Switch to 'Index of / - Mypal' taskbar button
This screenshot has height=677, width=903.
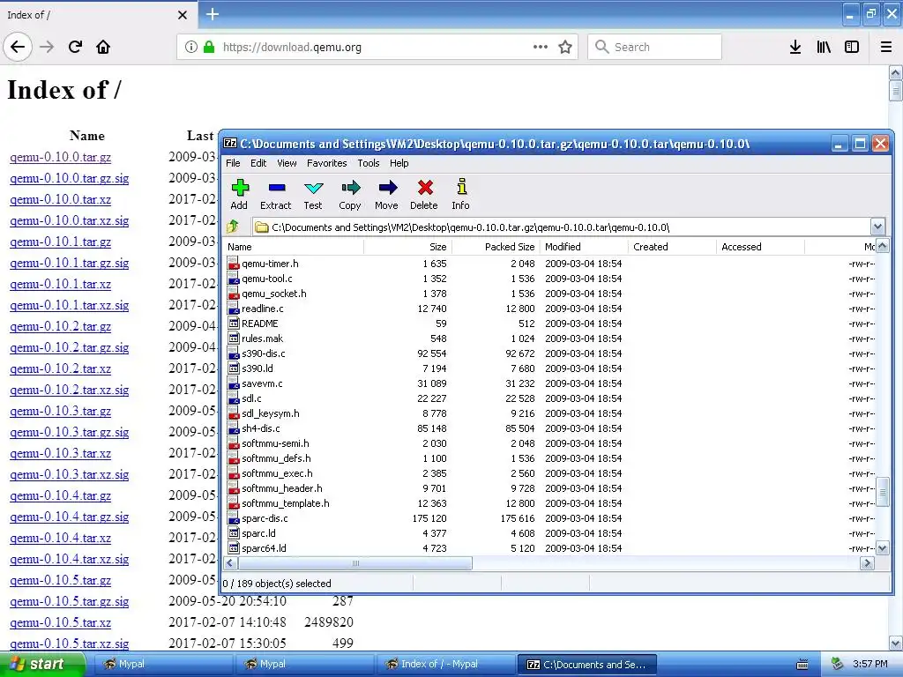point(444,665)
